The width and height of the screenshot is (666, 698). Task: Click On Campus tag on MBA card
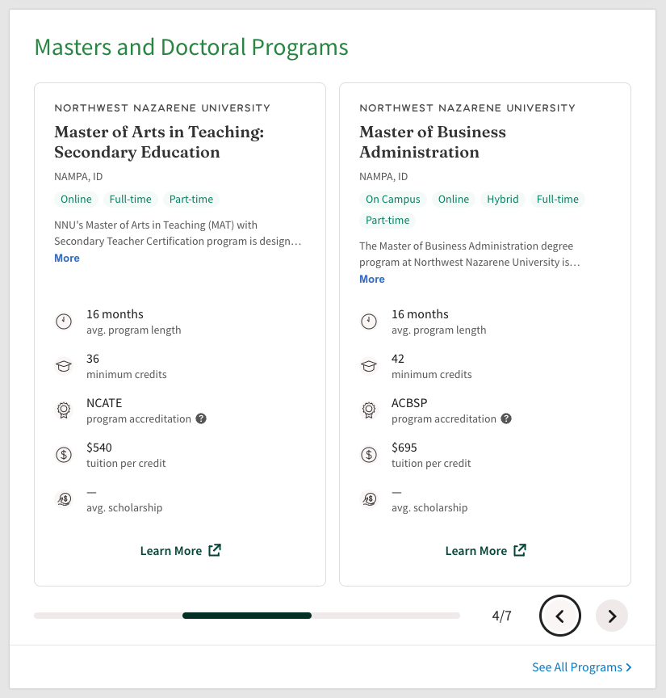click(x=393, y=199)
